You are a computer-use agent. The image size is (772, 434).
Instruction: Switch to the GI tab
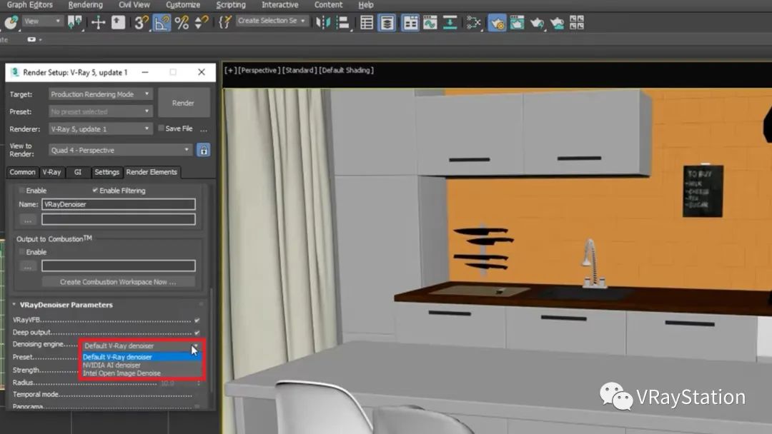point(78,172)
